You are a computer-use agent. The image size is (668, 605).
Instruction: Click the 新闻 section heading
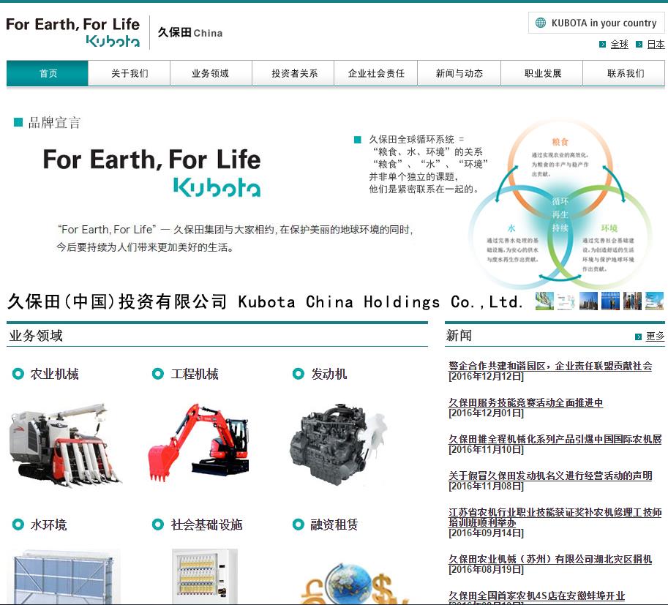click(x=459, y=336)
